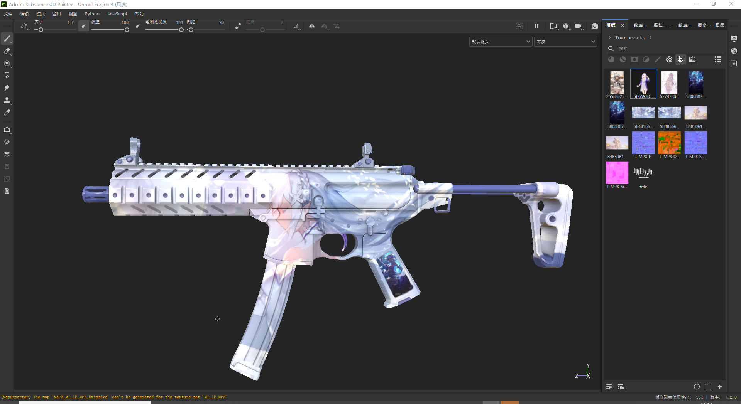Screen dimensions: 741x404
Task: Click the transform reset arrows icon
Action: (x=337, y=26)
